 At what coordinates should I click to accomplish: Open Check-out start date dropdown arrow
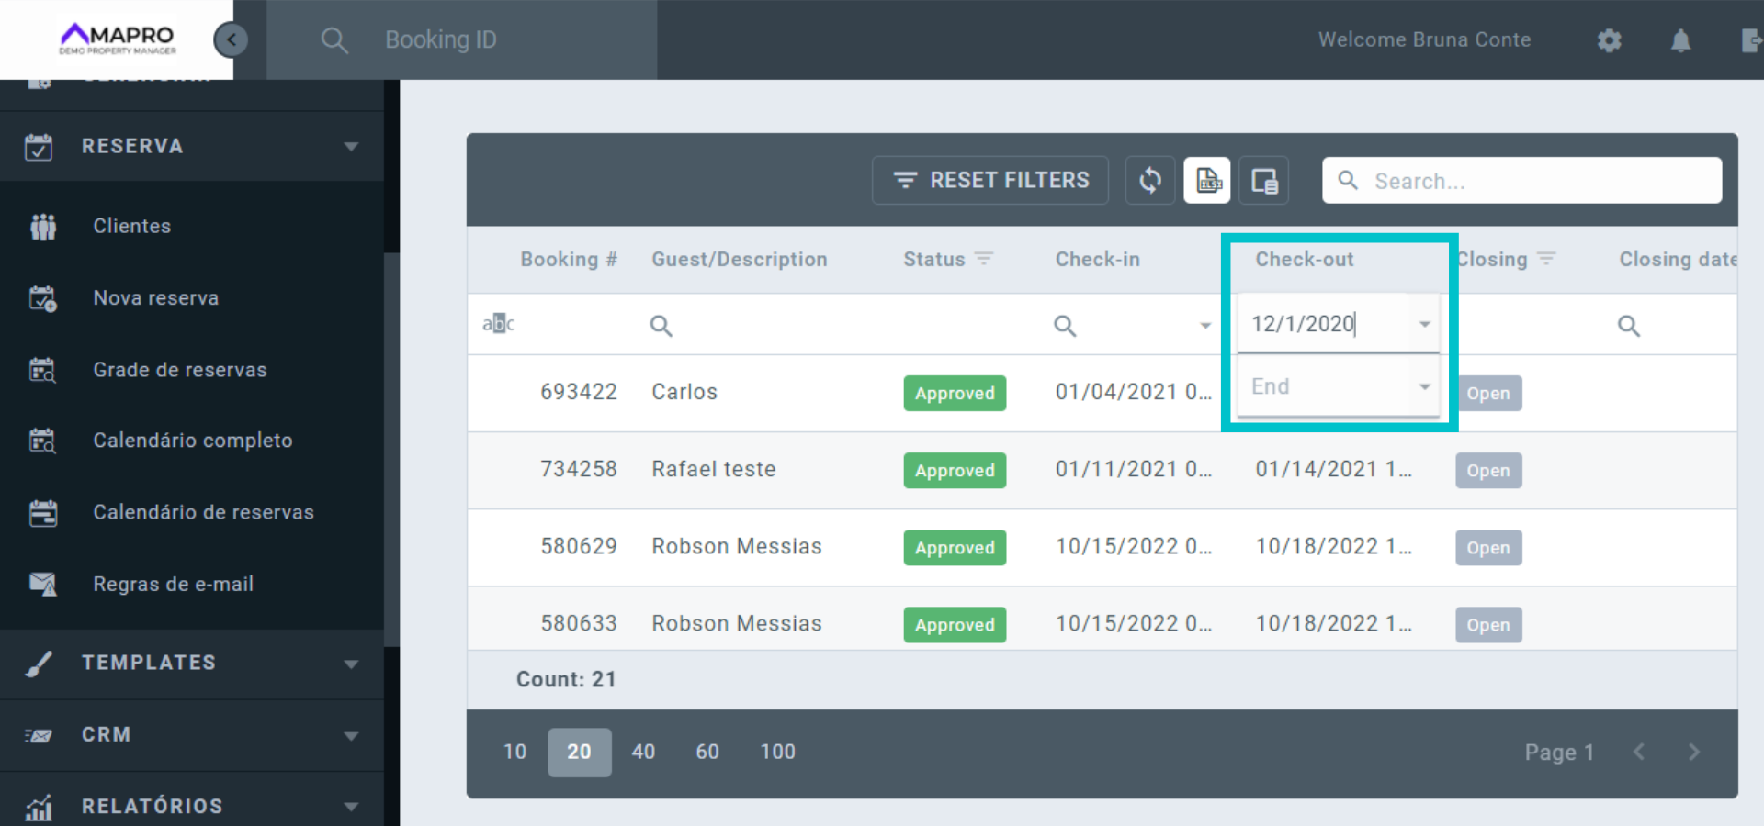pos(1424,324)
